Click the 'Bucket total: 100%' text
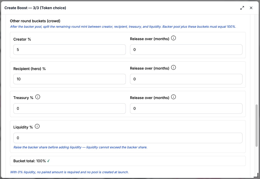 pos(29,161)
